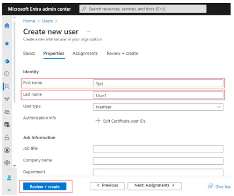
Task: Click the blue Review + create button
Action: click(45, 187)
